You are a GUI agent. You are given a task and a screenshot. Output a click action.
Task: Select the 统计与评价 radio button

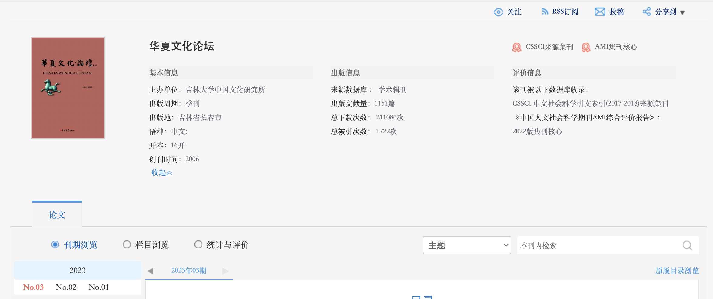click(198, 244)
